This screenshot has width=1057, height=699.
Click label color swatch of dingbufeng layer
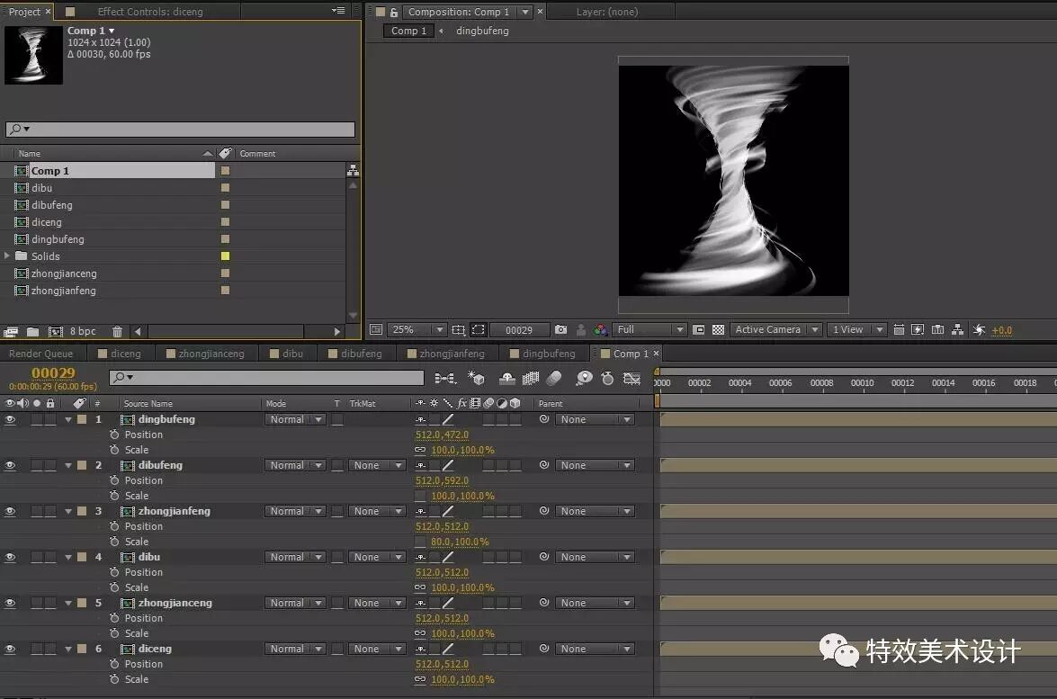[x=82, y=419]
